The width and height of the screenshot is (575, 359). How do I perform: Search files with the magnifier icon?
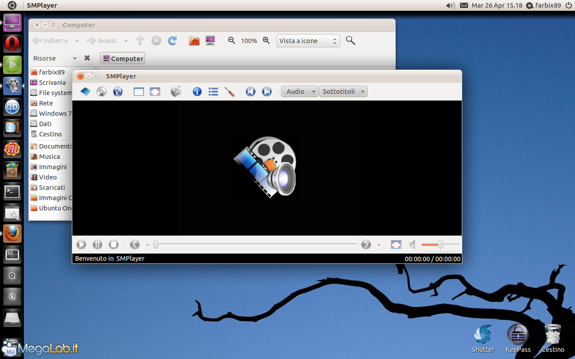[x=351, y=41]
